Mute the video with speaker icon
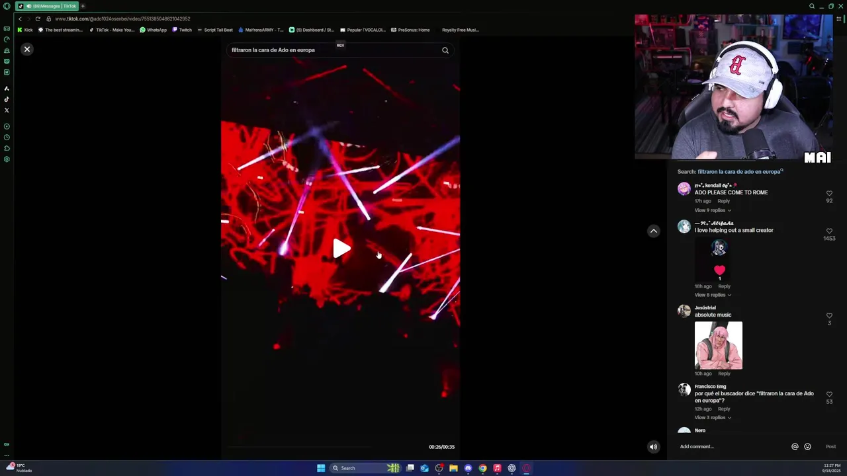 tap(653, 447)
